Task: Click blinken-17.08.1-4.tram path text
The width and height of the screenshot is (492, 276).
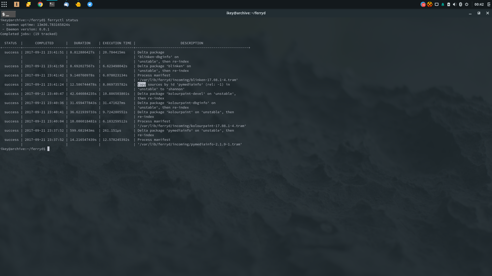Action: [188, 80]
